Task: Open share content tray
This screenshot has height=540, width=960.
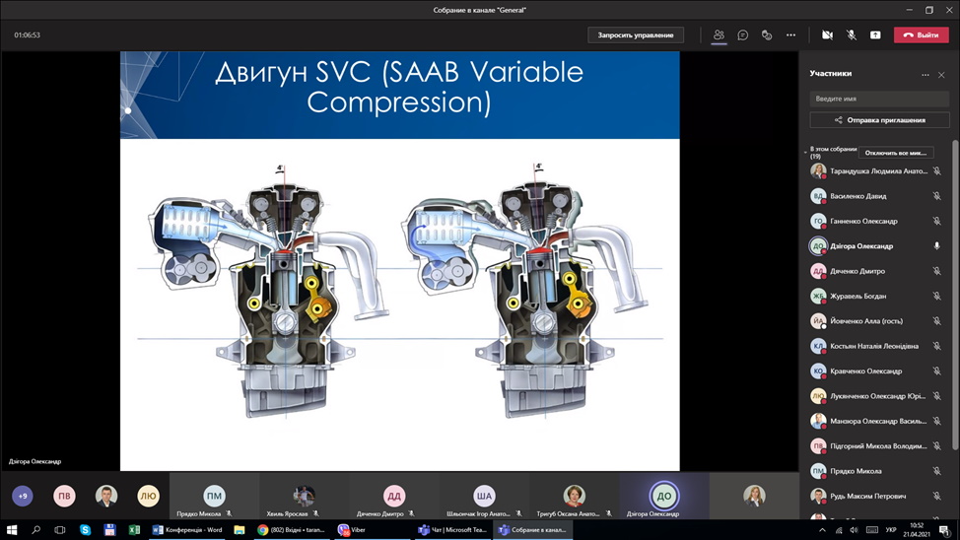Action: (875, 34)
